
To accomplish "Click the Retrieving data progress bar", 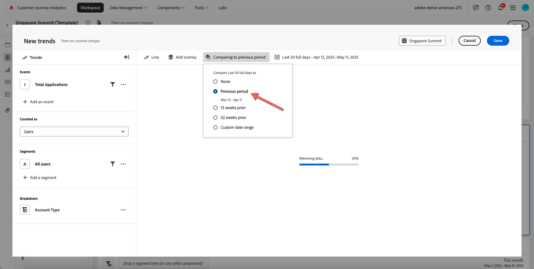I will (329, 165).
